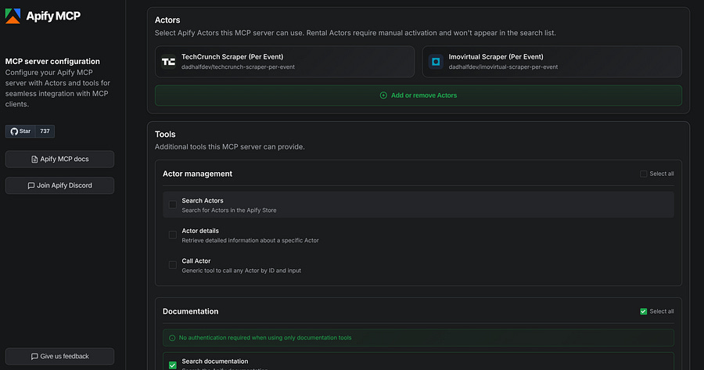Open the TechCrunch Scraper (Per Event) card

click(x=285, y=62)
